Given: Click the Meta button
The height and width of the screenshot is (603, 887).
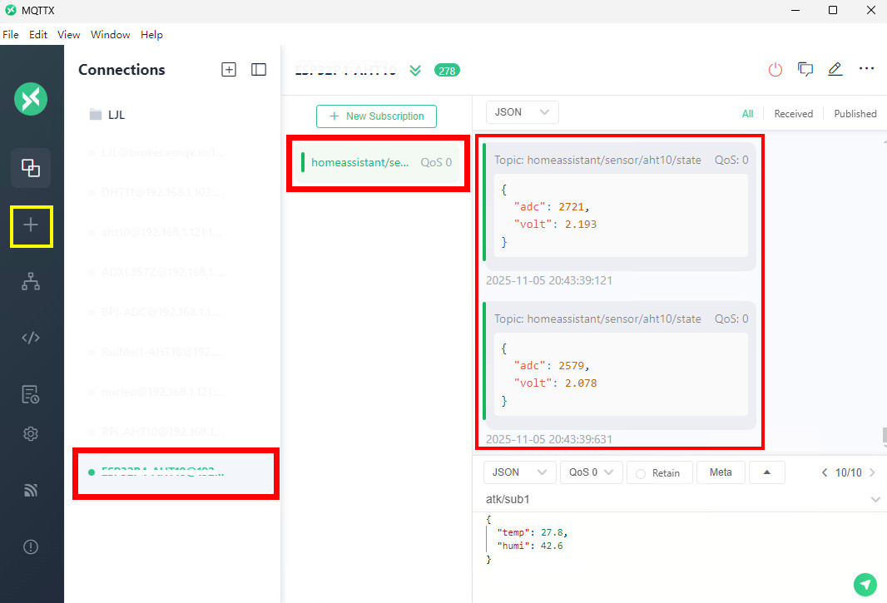Looking at the screenshot, I should (x=720, y=472).
